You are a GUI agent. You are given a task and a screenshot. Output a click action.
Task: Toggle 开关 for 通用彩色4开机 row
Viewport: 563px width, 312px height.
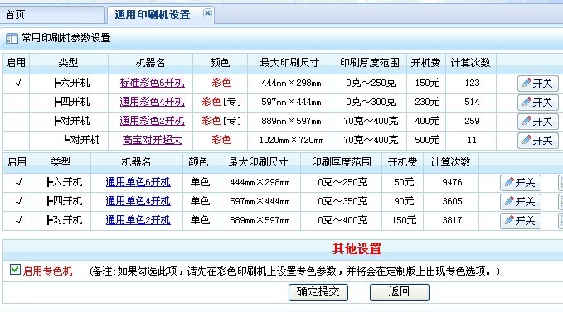tap(538, 103)
